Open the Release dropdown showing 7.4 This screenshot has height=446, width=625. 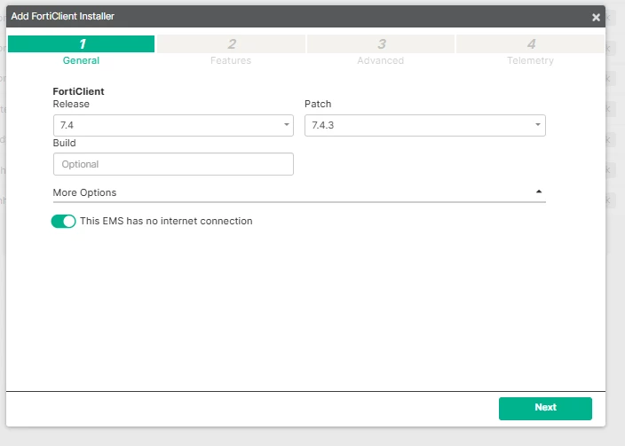173,125
